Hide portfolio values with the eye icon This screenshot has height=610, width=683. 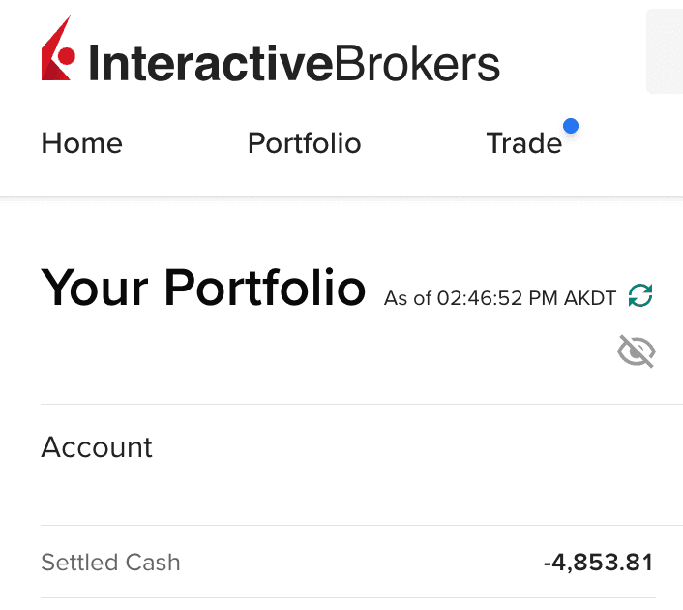point(637,352)
